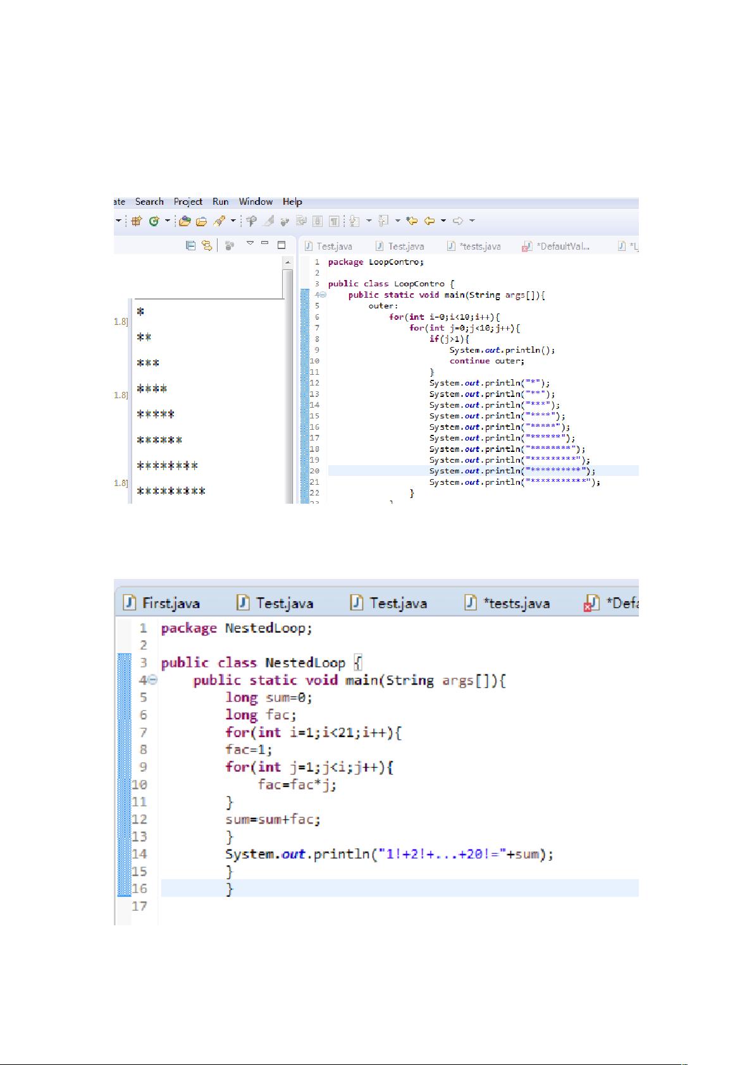Click the New Java Package toolbar icon
Screen dimensions: 754x1065
pos(136,221)
